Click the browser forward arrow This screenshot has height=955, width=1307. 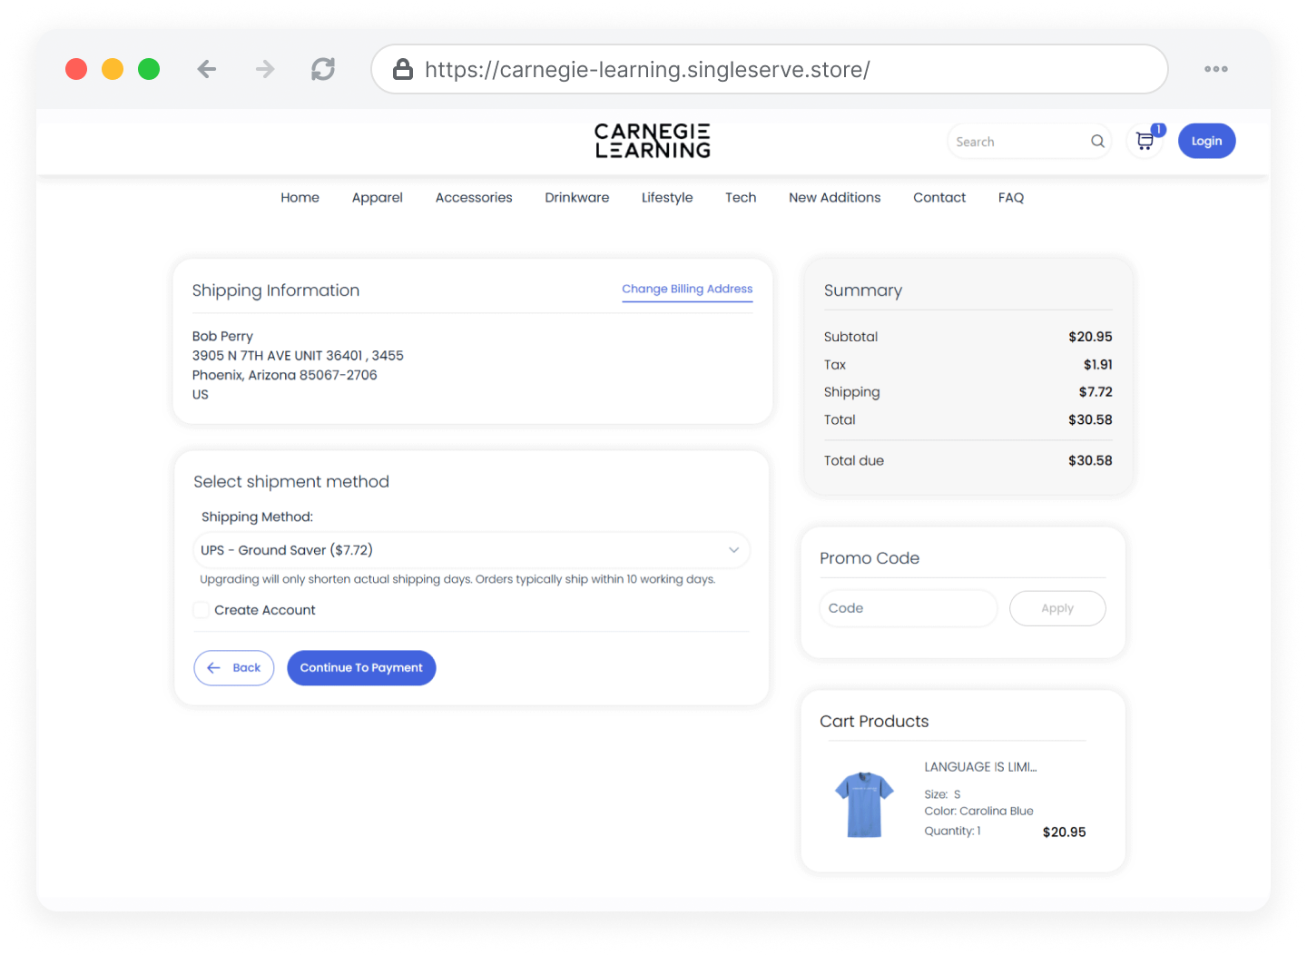click(265, 69)
